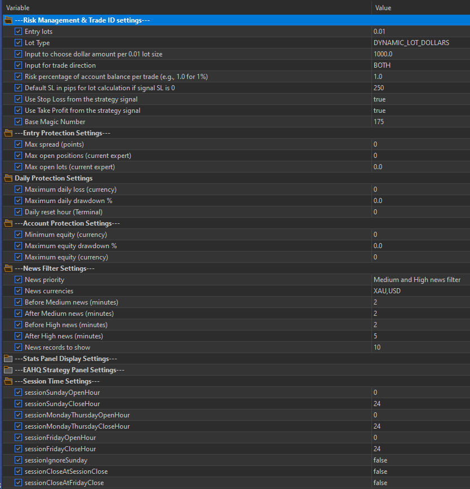Open the trade direction value BOTH

[382, 65]
